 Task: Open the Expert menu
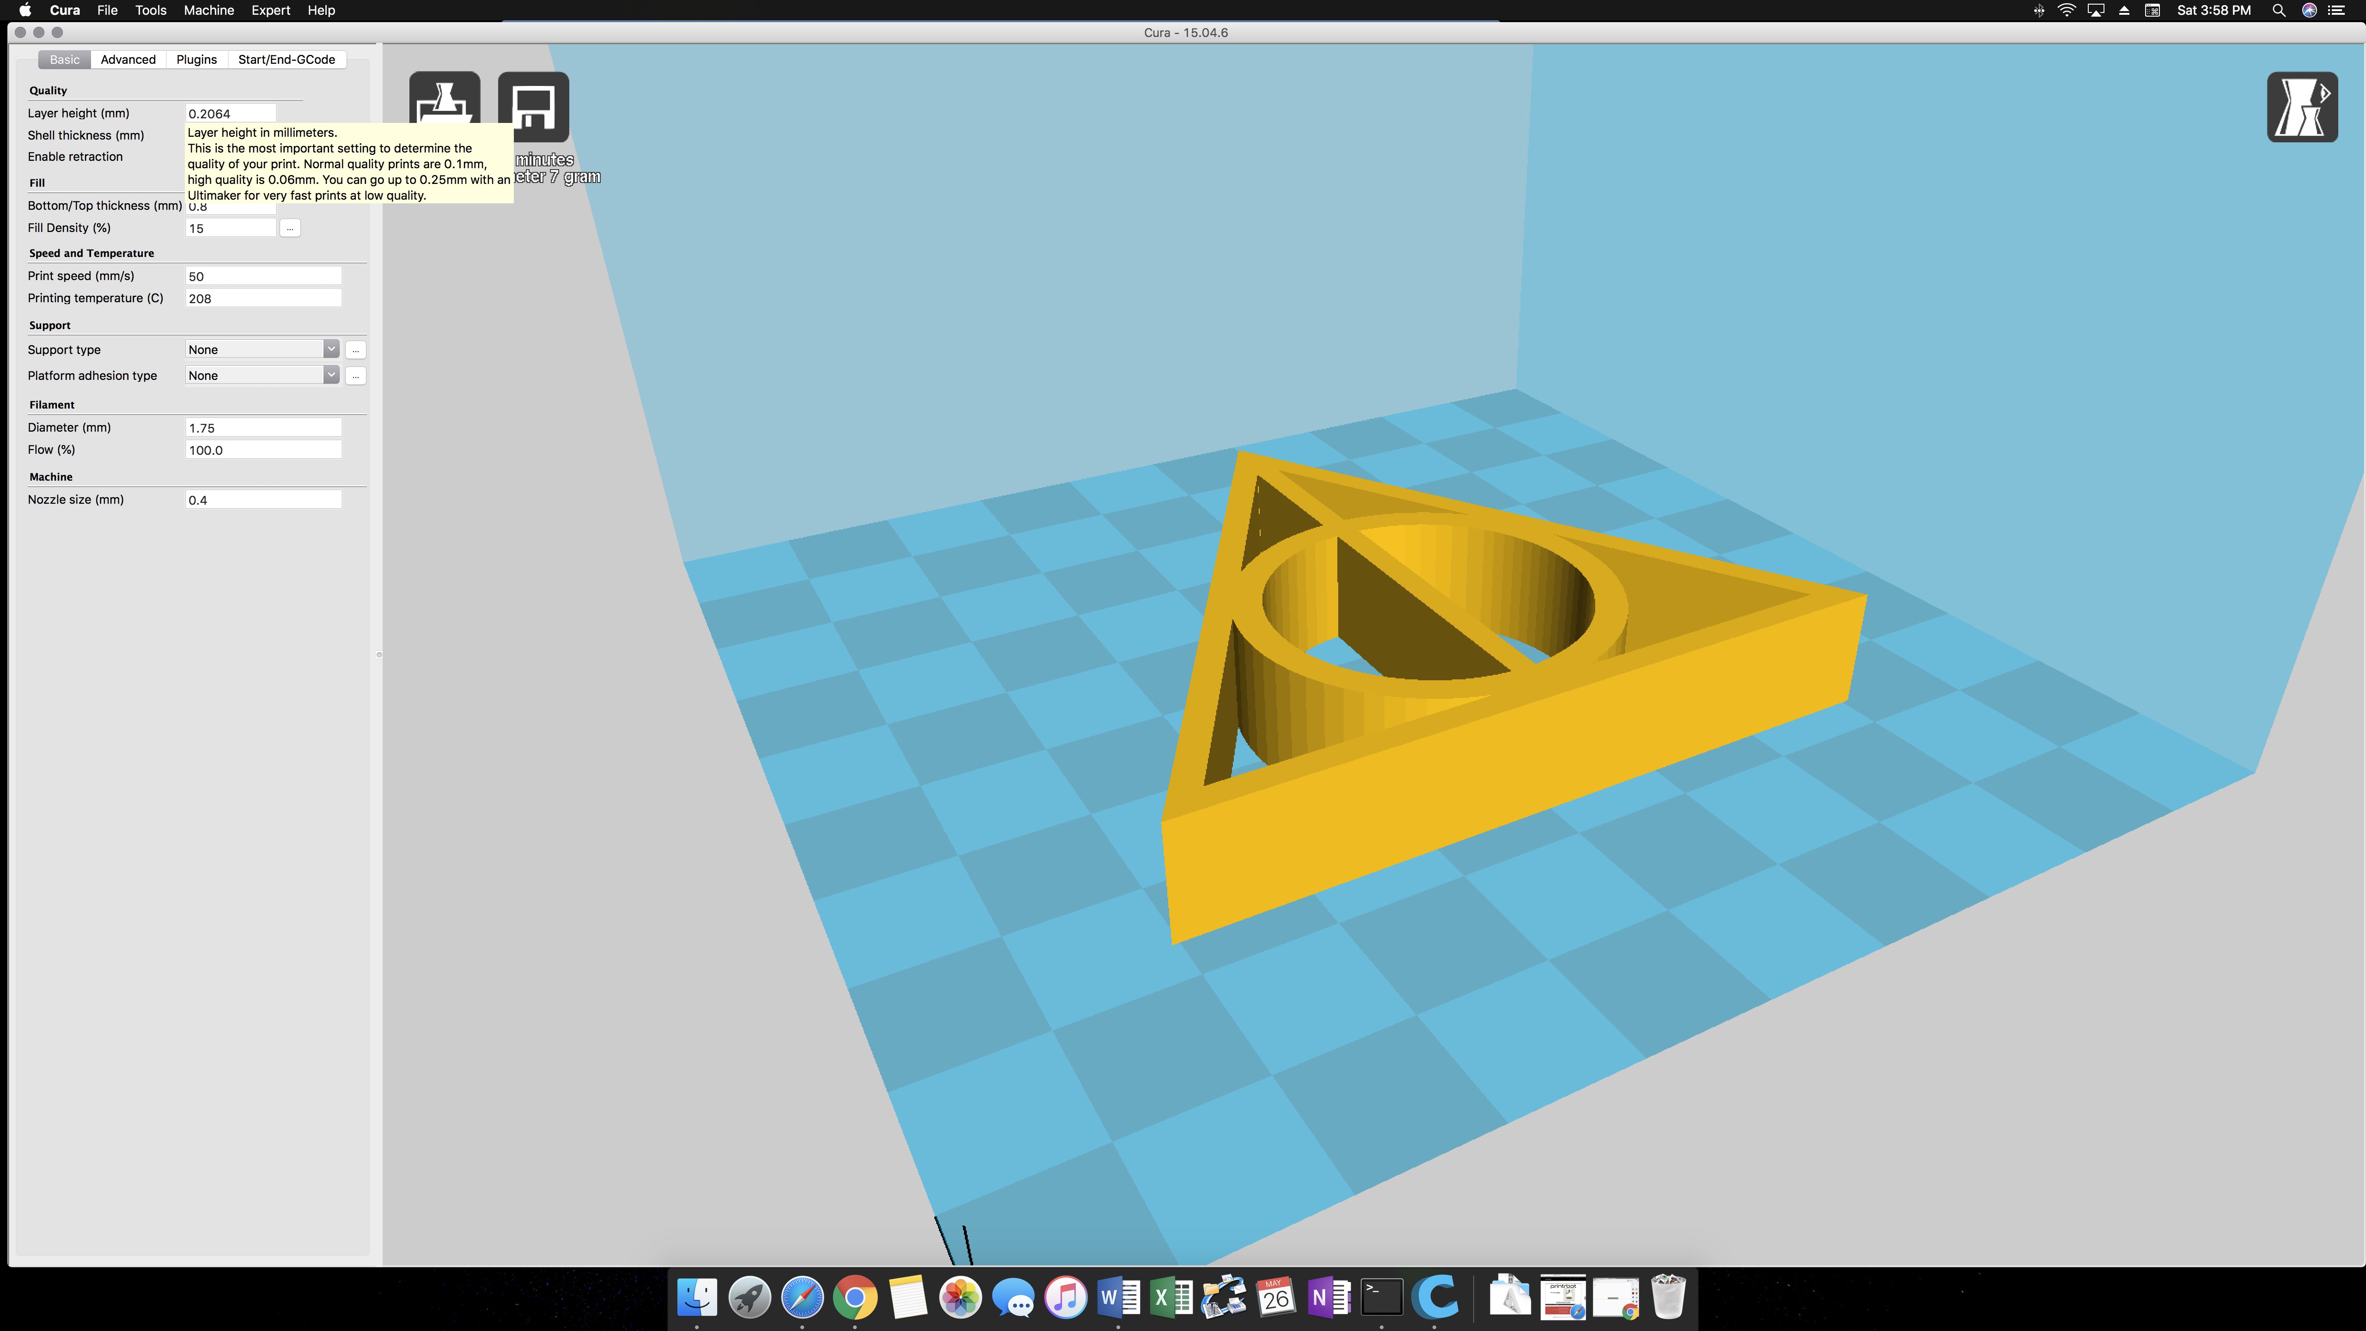coord(271,10)
